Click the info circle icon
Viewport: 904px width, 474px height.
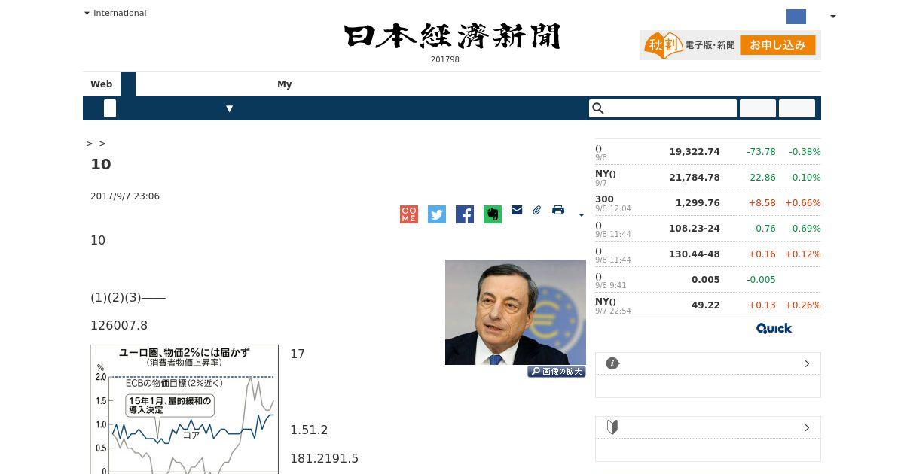(612, 363)
